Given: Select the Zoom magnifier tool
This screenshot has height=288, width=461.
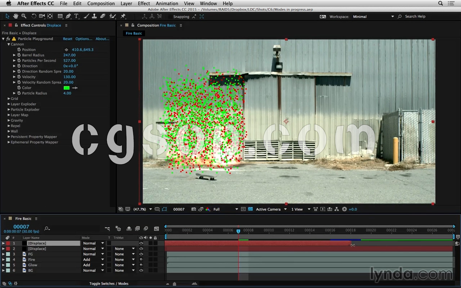Looking at the screenshot, I should 24,16.
